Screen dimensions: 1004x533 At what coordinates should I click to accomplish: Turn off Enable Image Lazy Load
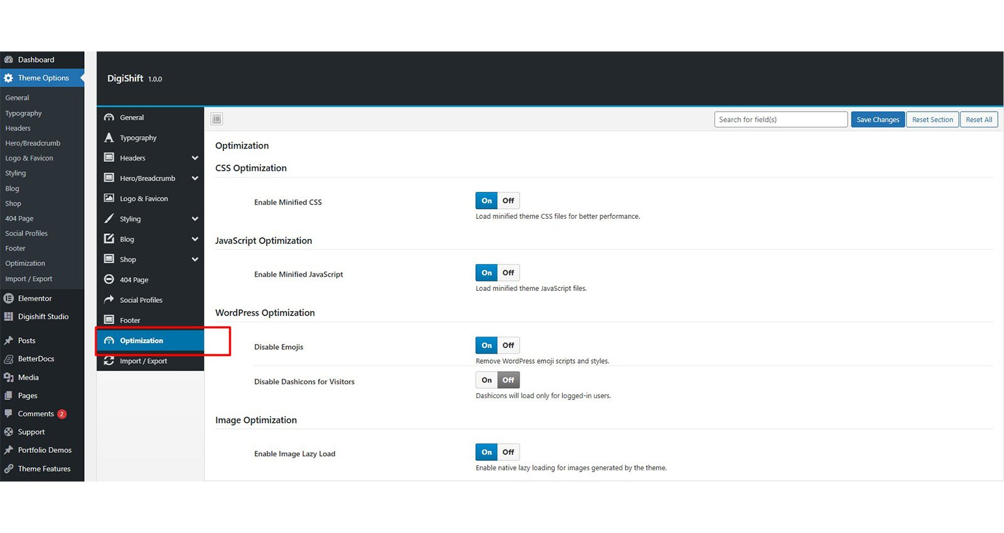point(508,452)
